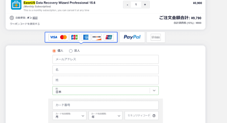Click the EaseUS Data Recovery Wizard title
227x123 pixels.
pyautogui.click(x=59, y=3)
